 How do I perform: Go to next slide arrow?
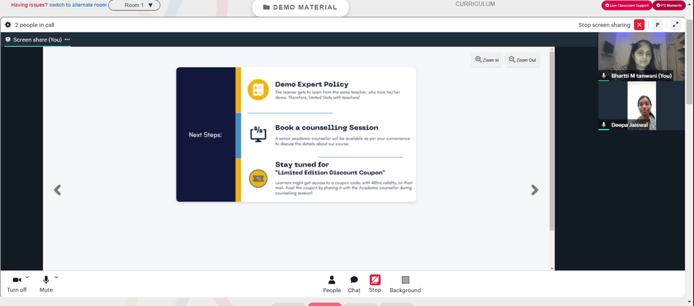coord(534,190)
